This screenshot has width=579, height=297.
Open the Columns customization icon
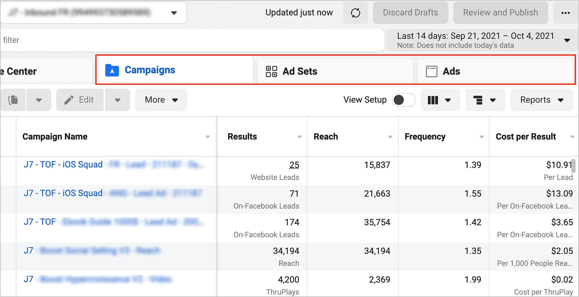(433, 100)
